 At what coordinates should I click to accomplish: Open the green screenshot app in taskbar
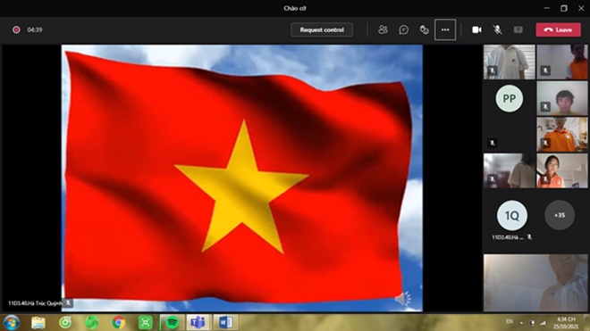pos(145,322)
